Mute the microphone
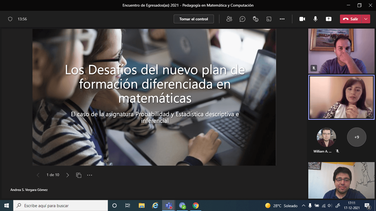The height and width of the screenshot is (211, 376). coord(315,19)
